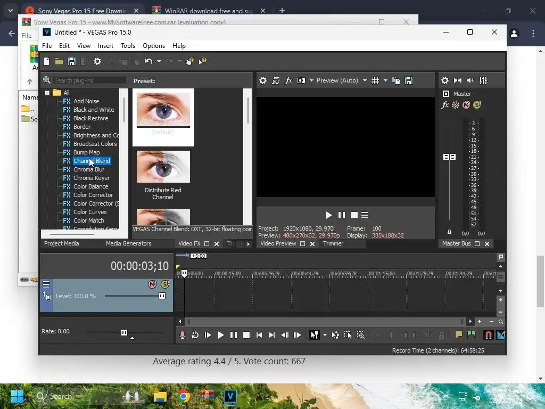This screenshot has height=409, width=545.
Task: Open edit tool dropdown arrow
Action: [x=325, y=335]
